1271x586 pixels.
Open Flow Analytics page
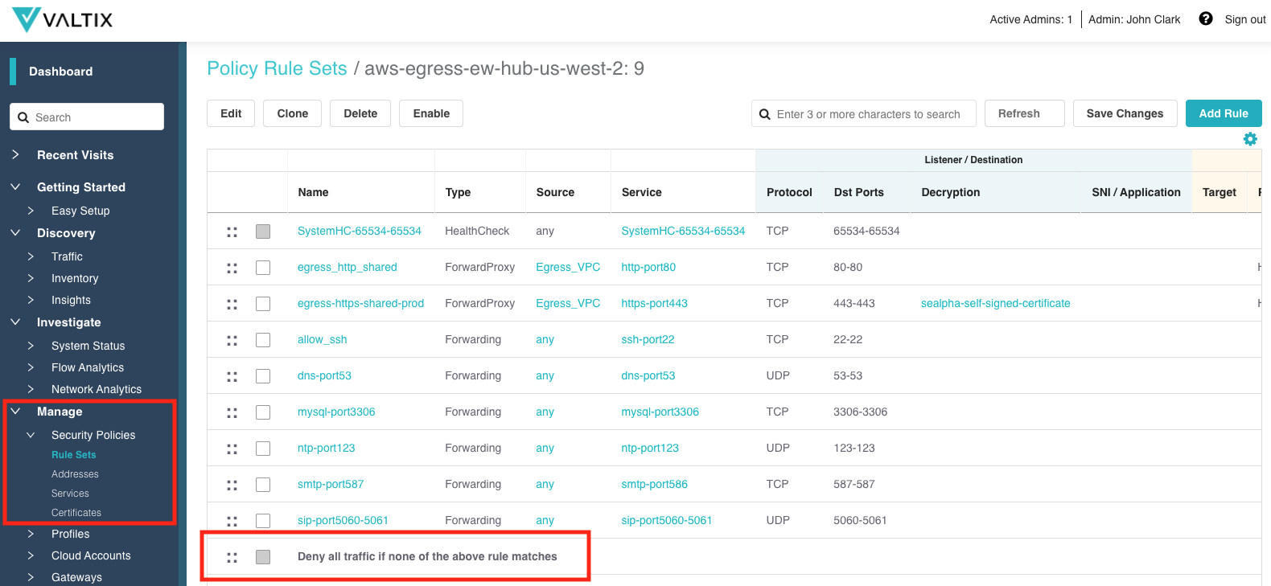pos(88,367)
